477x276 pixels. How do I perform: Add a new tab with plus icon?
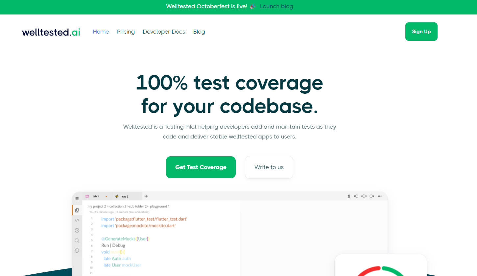146,196
